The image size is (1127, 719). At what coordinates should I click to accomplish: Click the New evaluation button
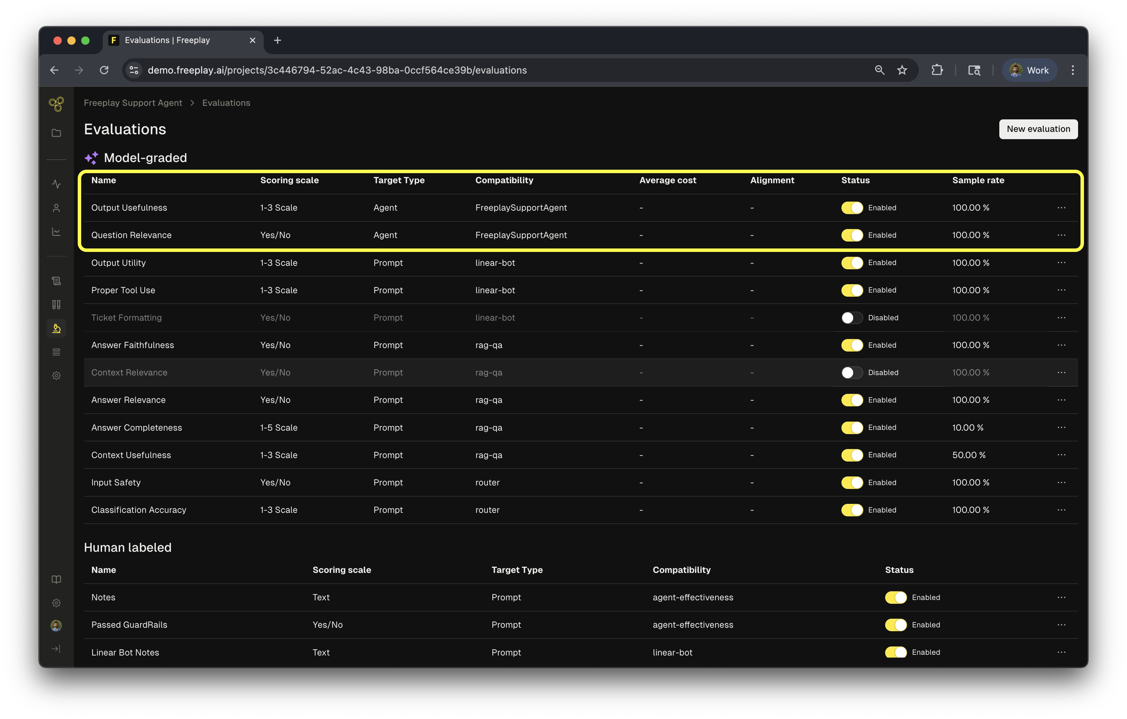[1037, 129]
